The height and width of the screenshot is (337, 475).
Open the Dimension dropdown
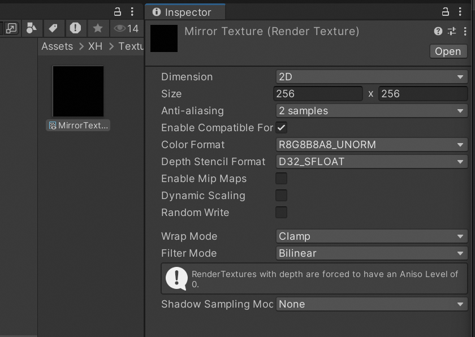pos(372,77)
